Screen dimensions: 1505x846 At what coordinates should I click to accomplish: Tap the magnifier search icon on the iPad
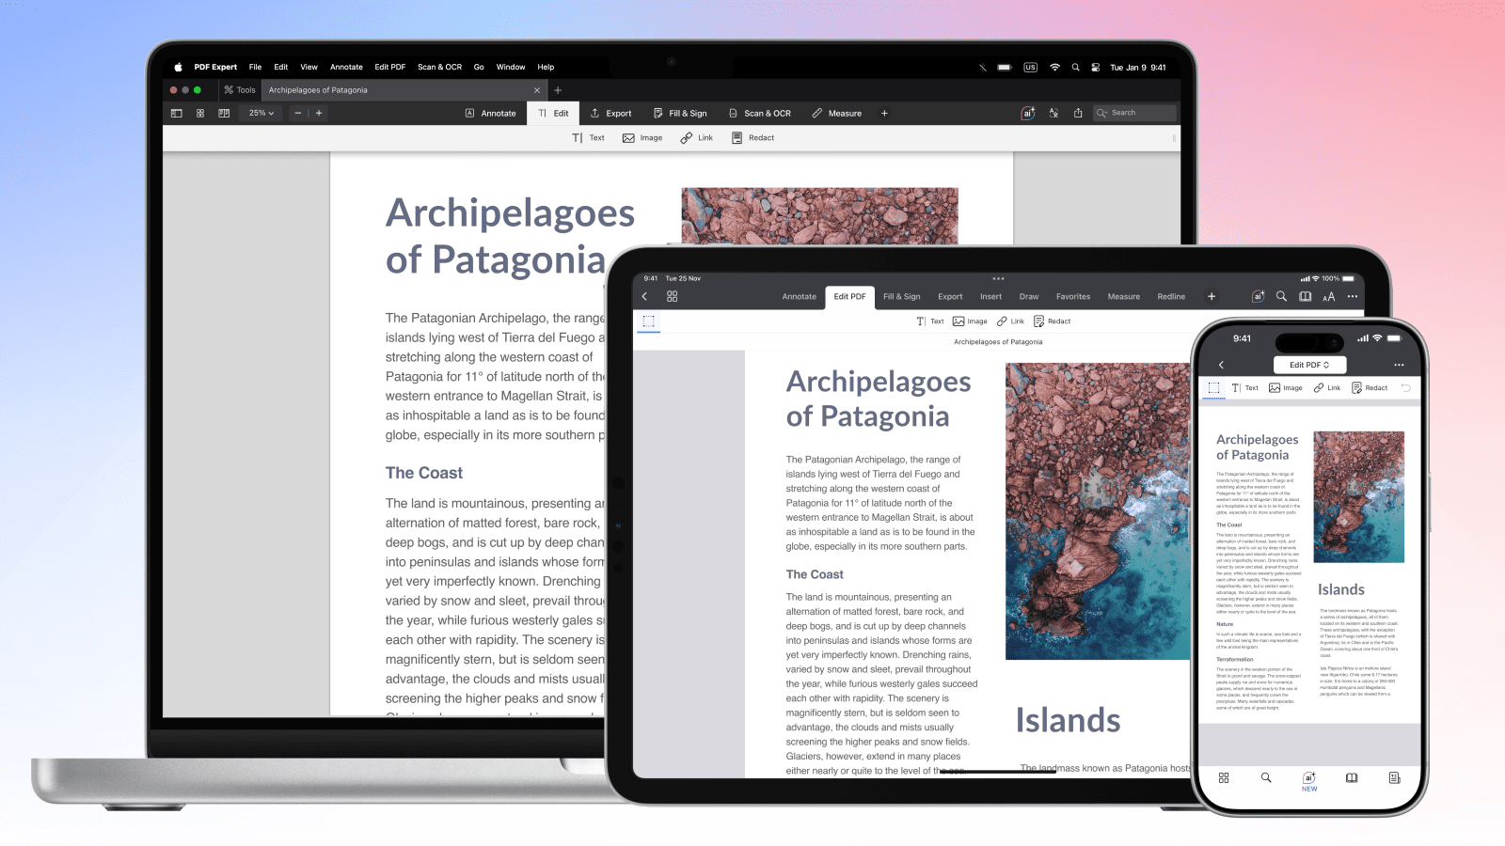click(x=1281, y=296)
